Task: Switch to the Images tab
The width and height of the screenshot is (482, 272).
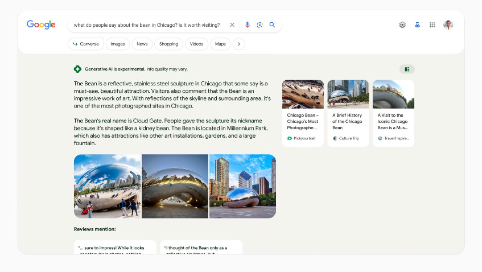Action: pos(117,44)
